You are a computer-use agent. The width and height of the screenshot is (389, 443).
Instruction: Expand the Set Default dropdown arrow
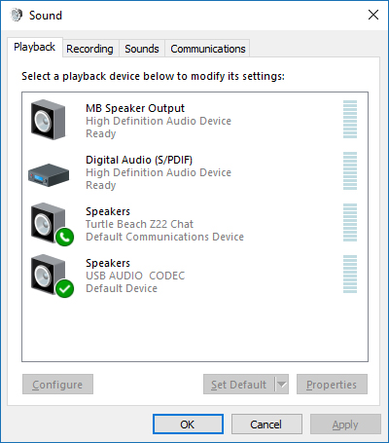tap(282, 385)
